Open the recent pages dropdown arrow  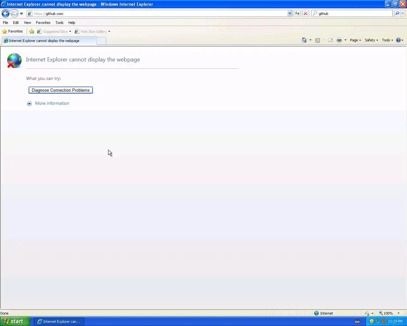click(21, 14)
